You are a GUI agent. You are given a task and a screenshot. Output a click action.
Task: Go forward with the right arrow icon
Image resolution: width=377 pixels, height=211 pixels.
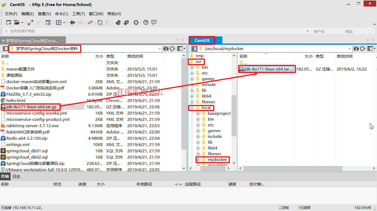point(80,23)
